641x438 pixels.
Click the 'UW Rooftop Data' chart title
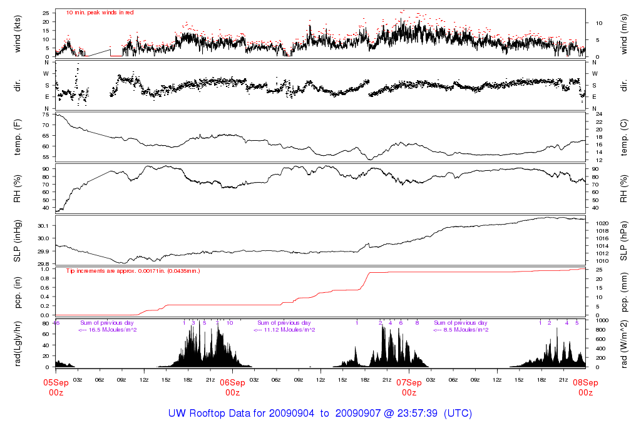320,413
